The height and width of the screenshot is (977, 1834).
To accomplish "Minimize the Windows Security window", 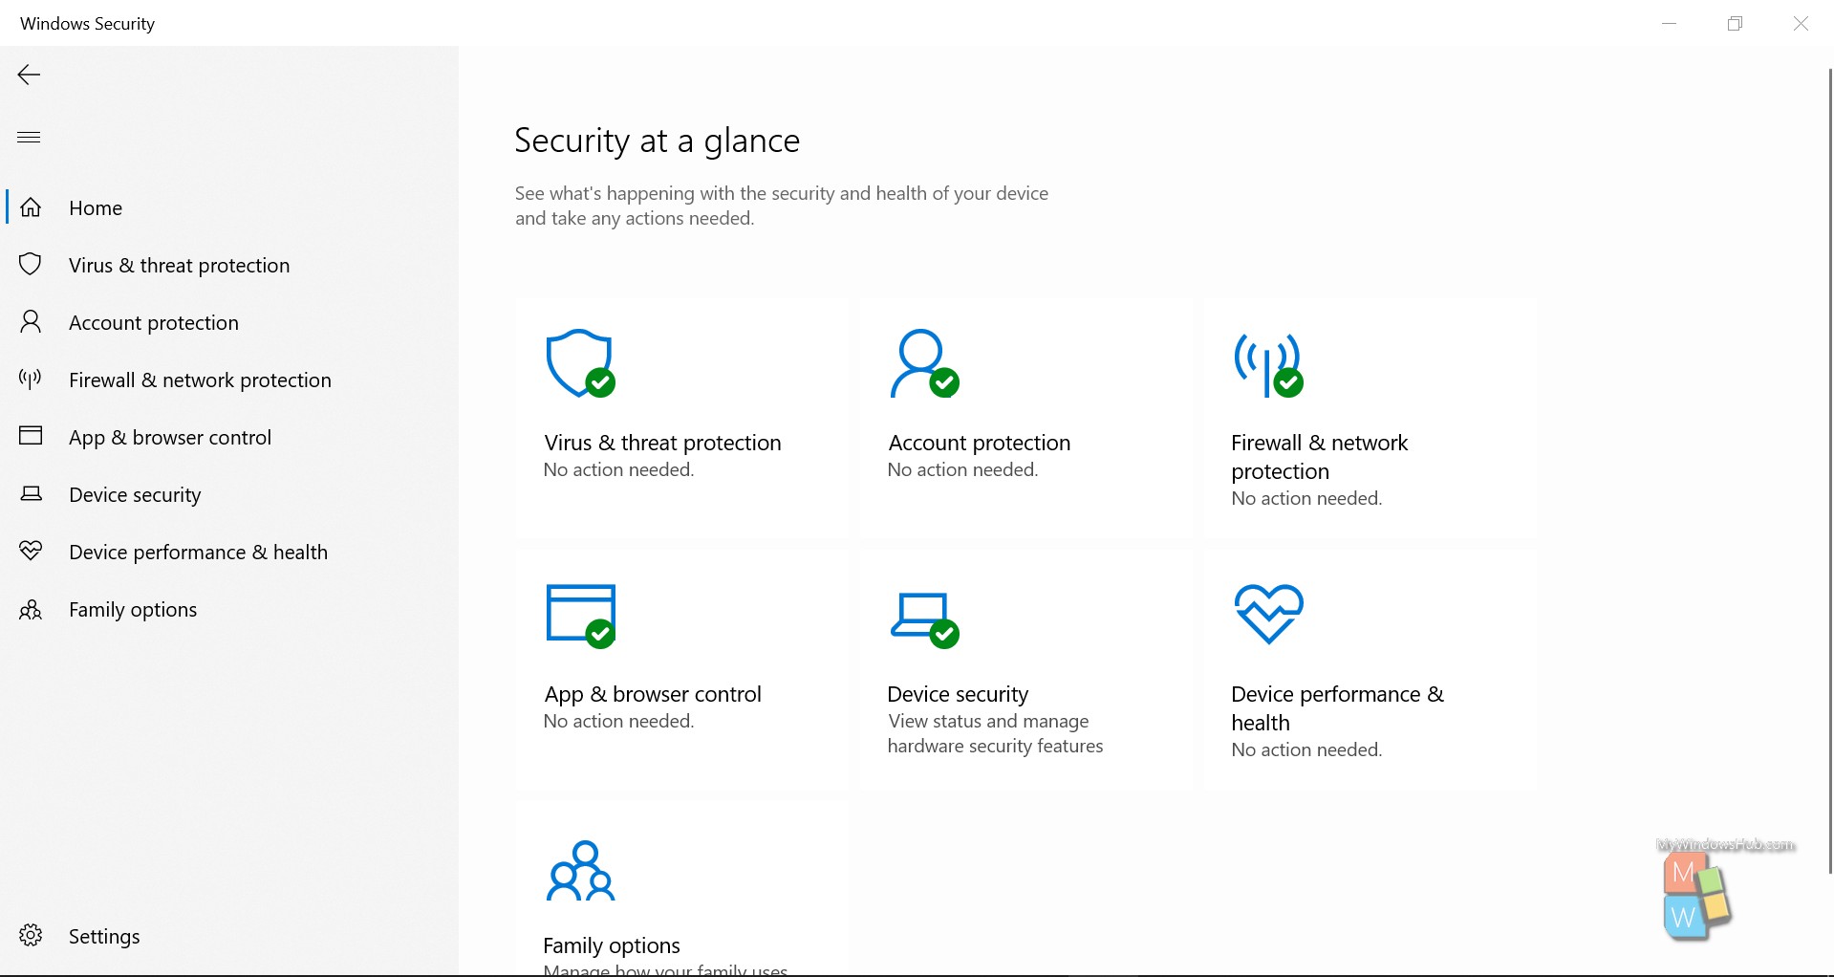I will click(1669, 23).
